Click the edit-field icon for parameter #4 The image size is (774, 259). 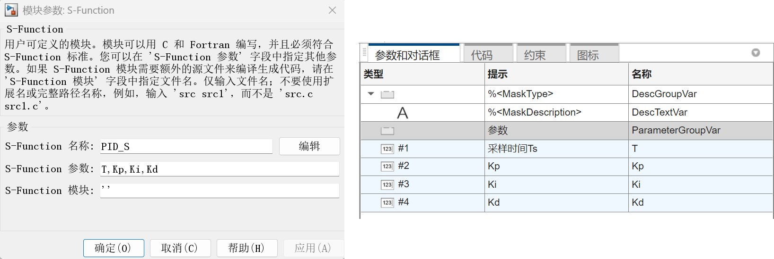coord(387,202)
